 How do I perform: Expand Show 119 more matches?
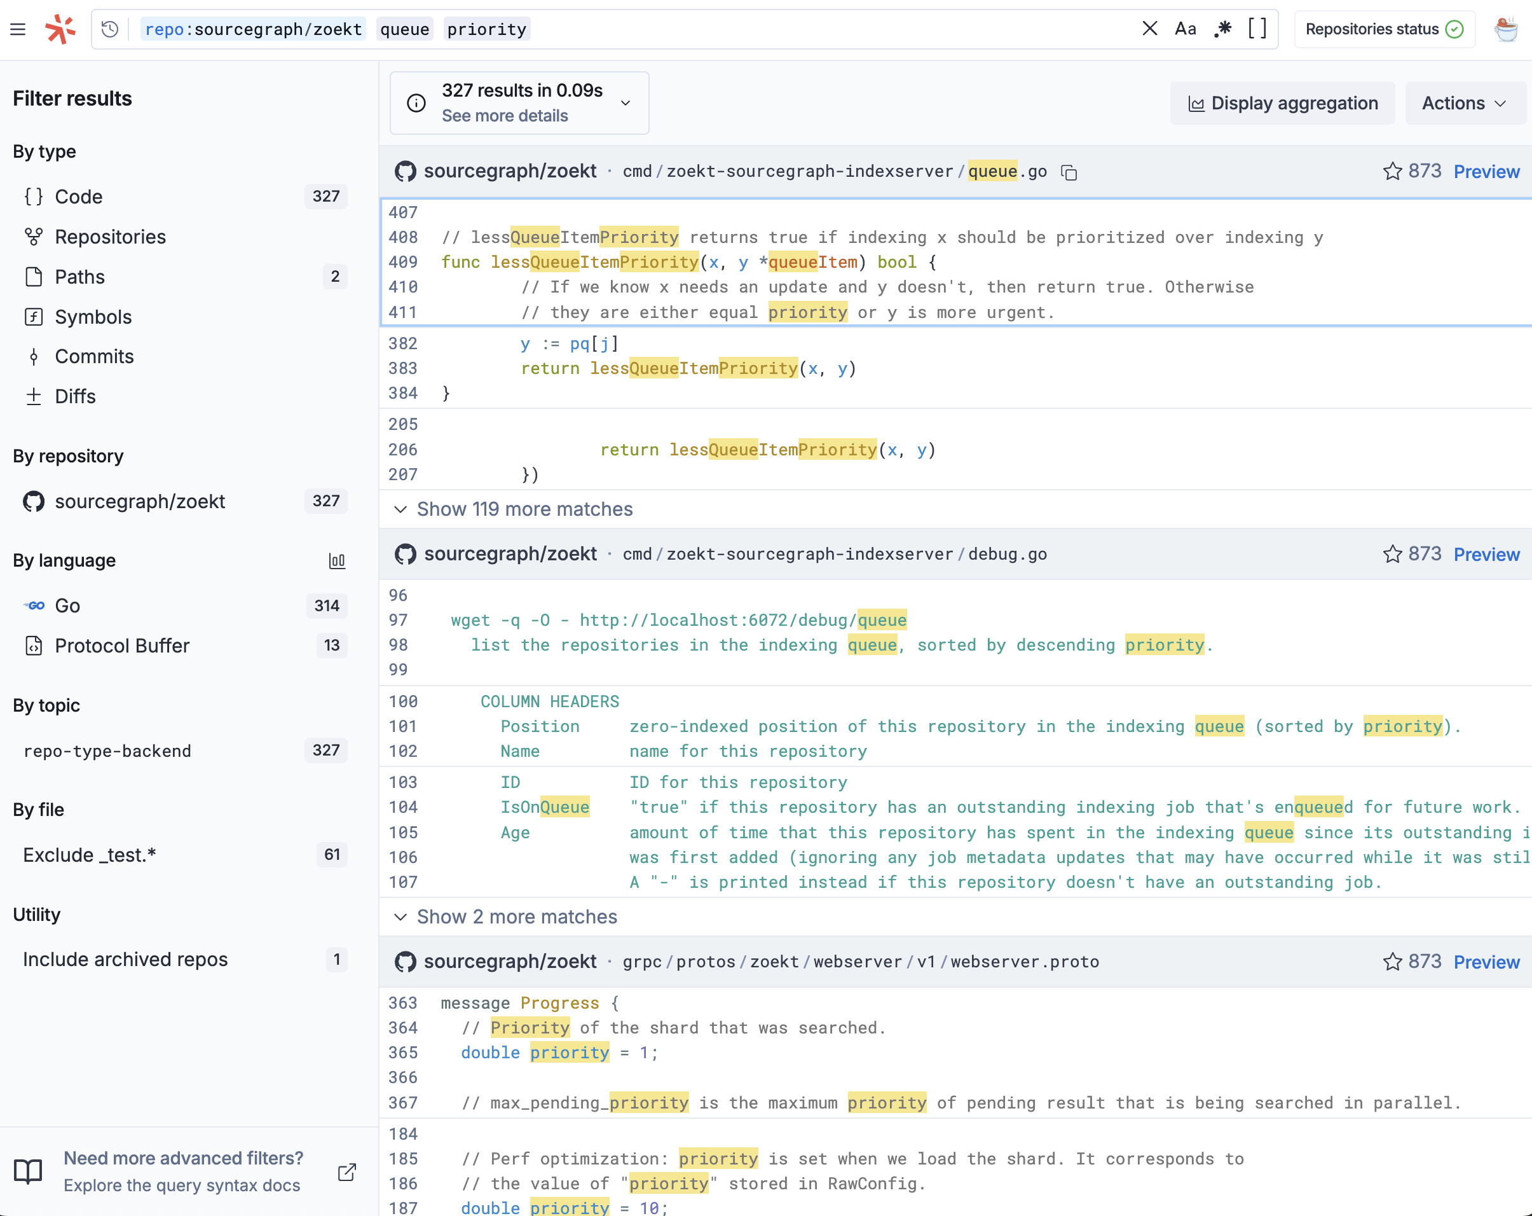524,509
